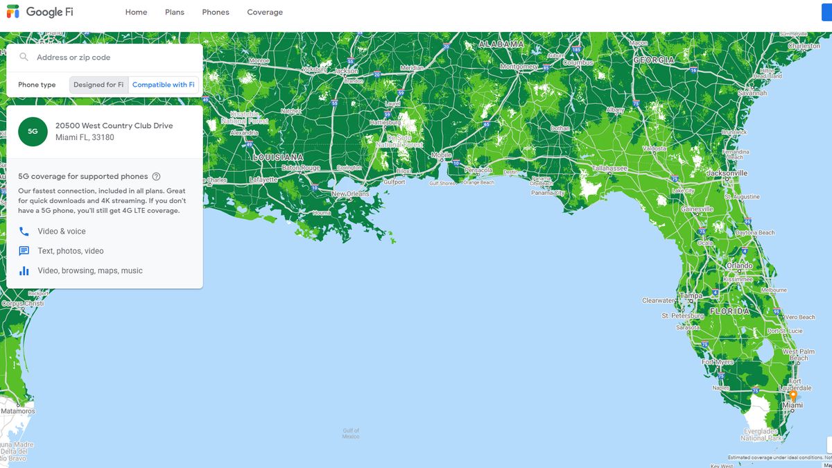Screen dimensions: 832x468
Task: Click the FLORIDA state label
Action: (729, 312)
